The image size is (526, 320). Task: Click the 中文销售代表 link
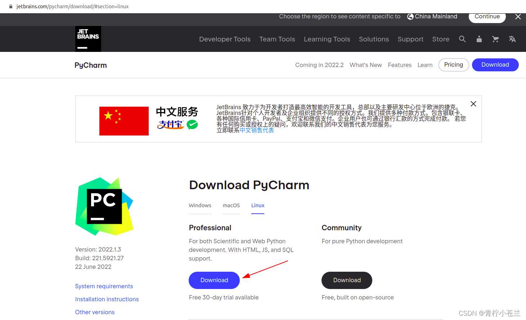tap(257, 130)
